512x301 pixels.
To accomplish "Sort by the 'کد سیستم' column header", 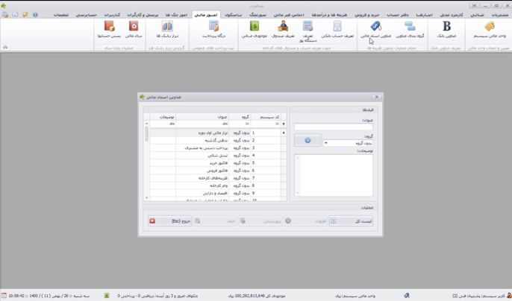I will point(266,117).
